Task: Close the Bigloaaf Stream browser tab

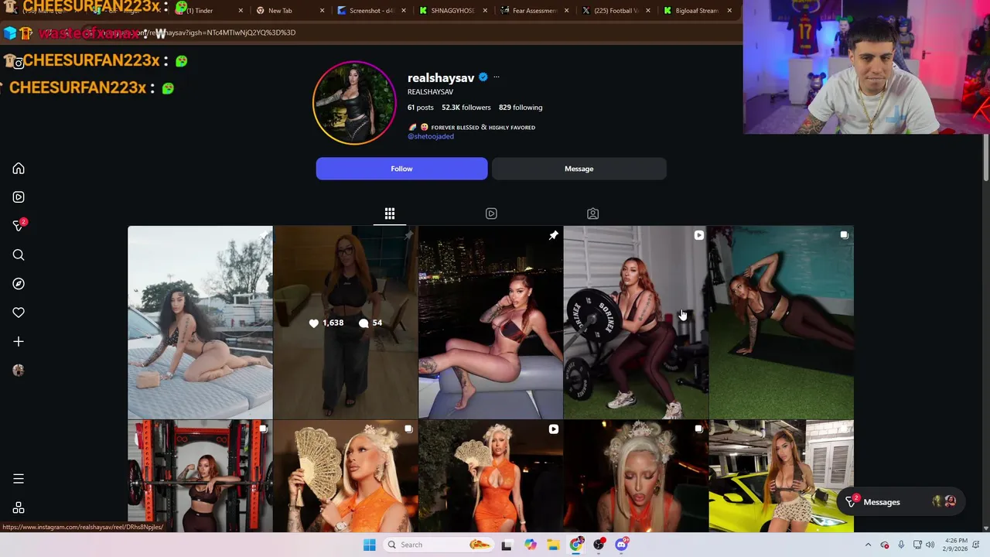Action: click(729, 11)
